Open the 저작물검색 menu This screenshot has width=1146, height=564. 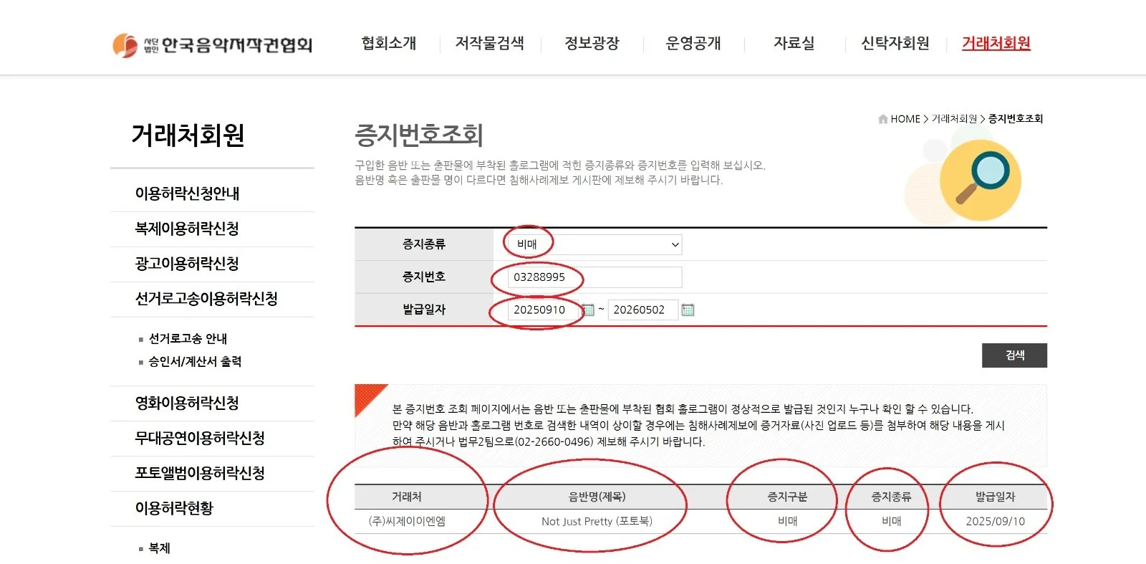point(489,43)
